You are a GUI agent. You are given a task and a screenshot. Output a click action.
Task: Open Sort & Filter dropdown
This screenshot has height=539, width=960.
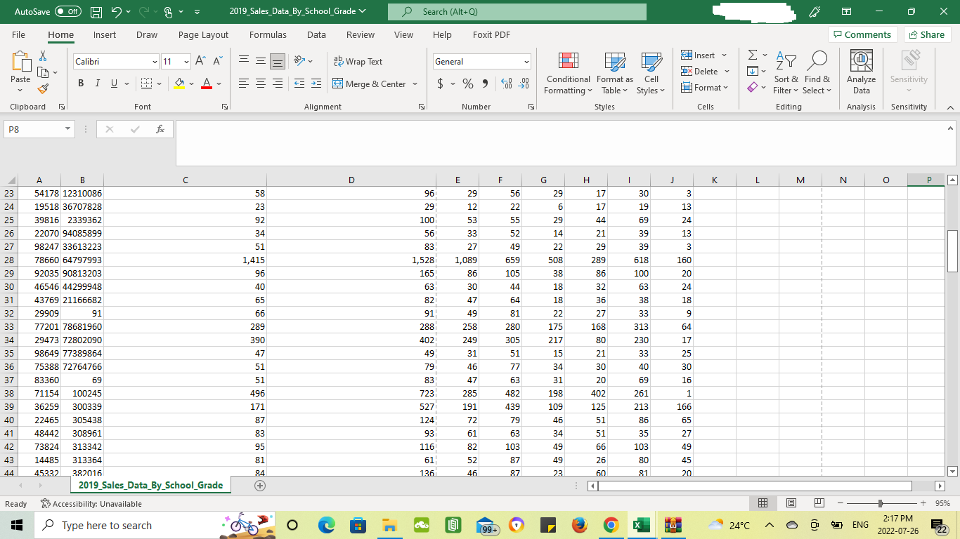click(786, 72)
